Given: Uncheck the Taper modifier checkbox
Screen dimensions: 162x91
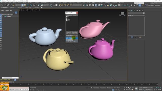Looking at the screenshot, I should [66, 19].
